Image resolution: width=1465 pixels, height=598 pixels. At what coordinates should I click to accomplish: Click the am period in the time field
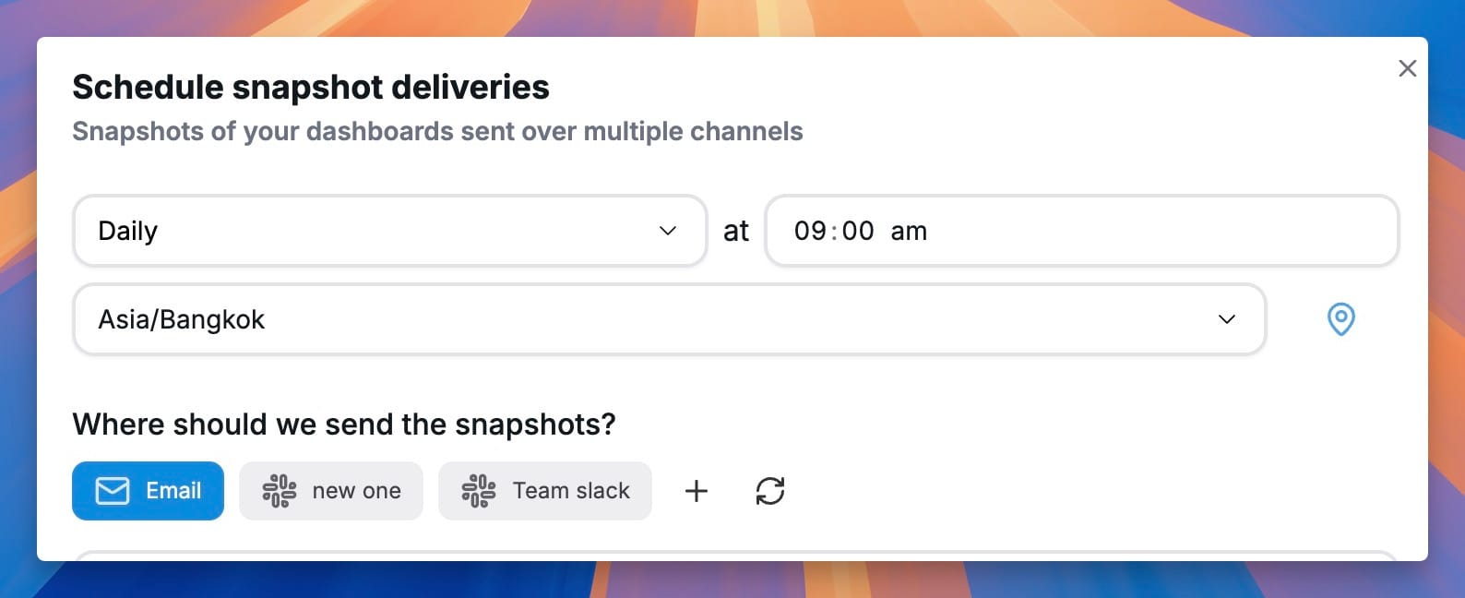pos(909,231)
